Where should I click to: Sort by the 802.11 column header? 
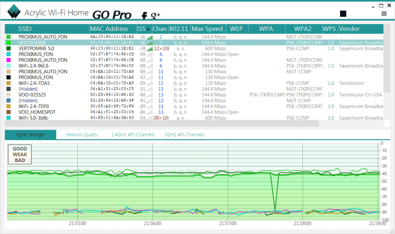tap(179, 29)
